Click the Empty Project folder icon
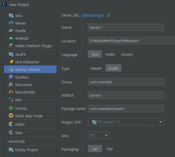175x157 pixels. tap(11, 149)
